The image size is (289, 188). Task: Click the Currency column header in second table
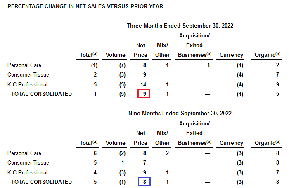pyautogui.click(x=231, y=143)
